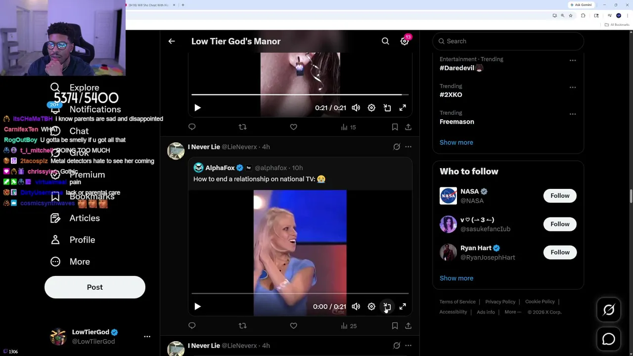633x356 pixels.
Task: Repost the post with 15 views
Action: 242,127
